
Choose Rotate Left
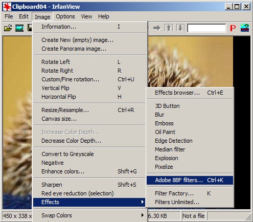pyautogui.click(x=89, y=62)
